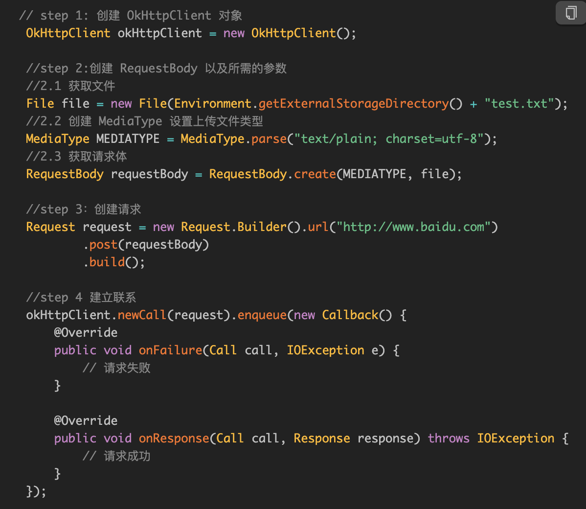Image resolution: width=586 pixels, height=509 pixels.
Task: Click the 'throws' keyword
Action: (x=449, y=439)
